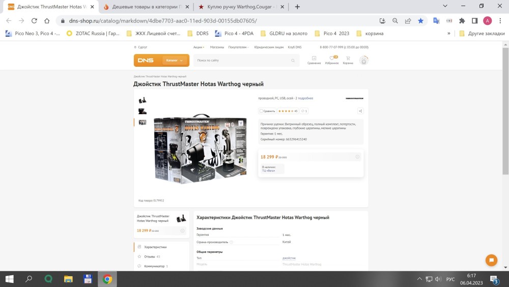Click the Chrome address bar URL
This screenshot has width=509, height=287.
click(163, 21)
